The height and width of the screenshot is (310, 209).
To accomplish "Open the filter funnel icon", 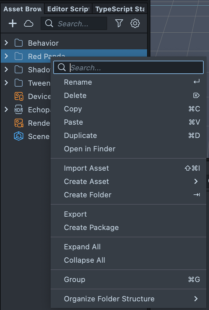I will [x=119, y=23].
